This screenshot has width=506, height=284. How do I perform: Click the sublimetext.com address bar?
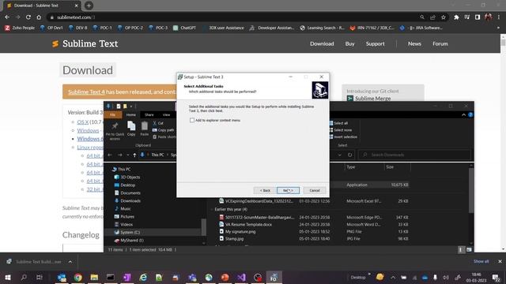[232, 17]
